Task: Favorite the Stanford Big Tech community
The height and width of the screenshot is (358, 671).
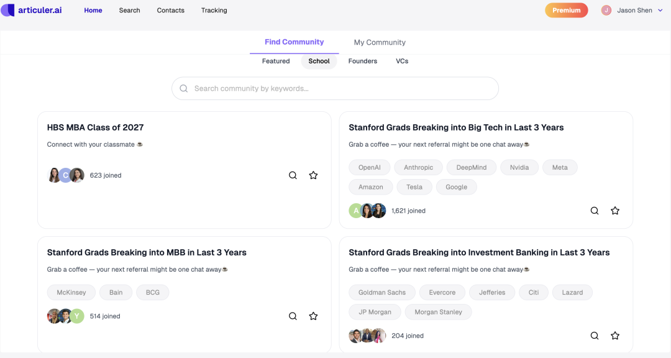Action: (x=615, y=211)
